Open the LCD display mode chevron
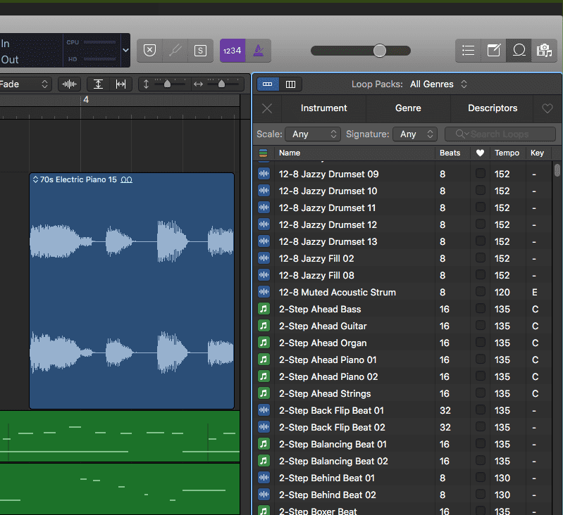Image resolution: width=563 pixels, height=515 pixels. [125, 51]
